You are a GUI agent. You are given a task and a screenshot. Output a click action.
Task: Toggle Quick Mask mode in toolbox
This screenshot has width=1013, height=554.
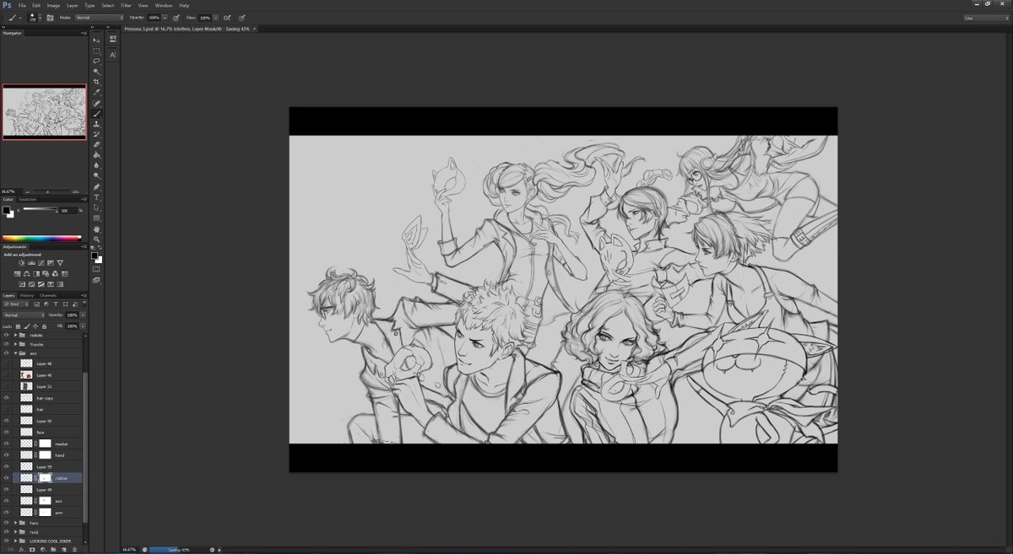point(96,270)
